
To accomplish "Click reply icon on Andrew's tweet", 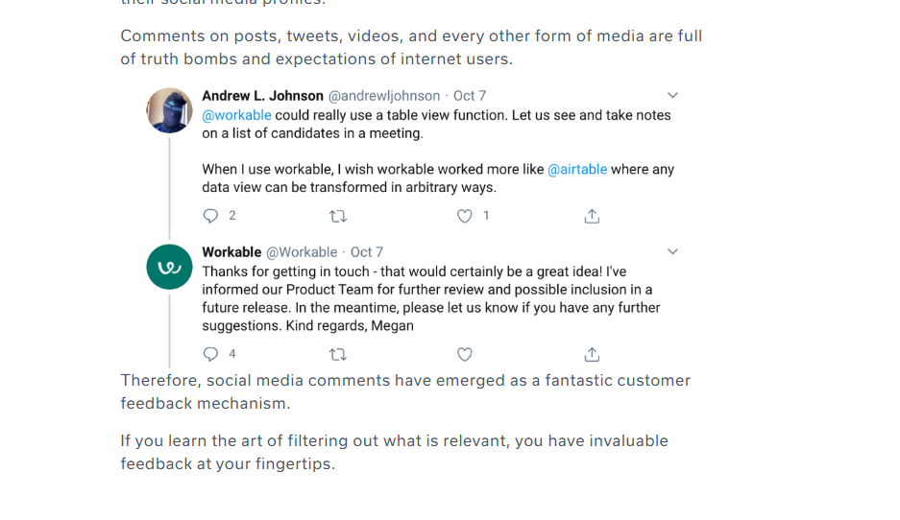I will 210,216.
